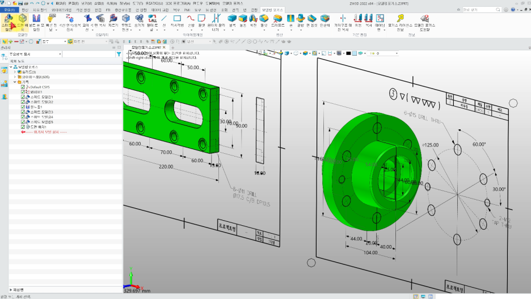This screenshot has height=299, width=531.
Task: Toggle checkbox for 스마트 모델링2
Action: [23, 102]
